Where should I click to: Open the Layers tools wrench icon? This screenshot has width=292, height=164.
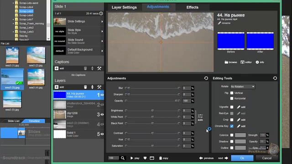pyautogui.click(x=99, y=87)
